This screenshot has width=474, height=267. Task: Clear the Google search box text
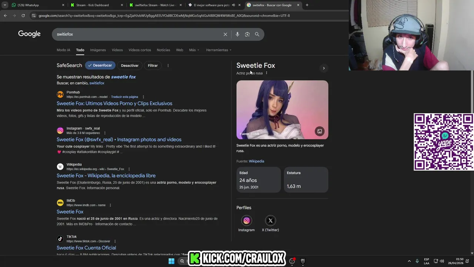pyautogui.click(x=225, y=34)
